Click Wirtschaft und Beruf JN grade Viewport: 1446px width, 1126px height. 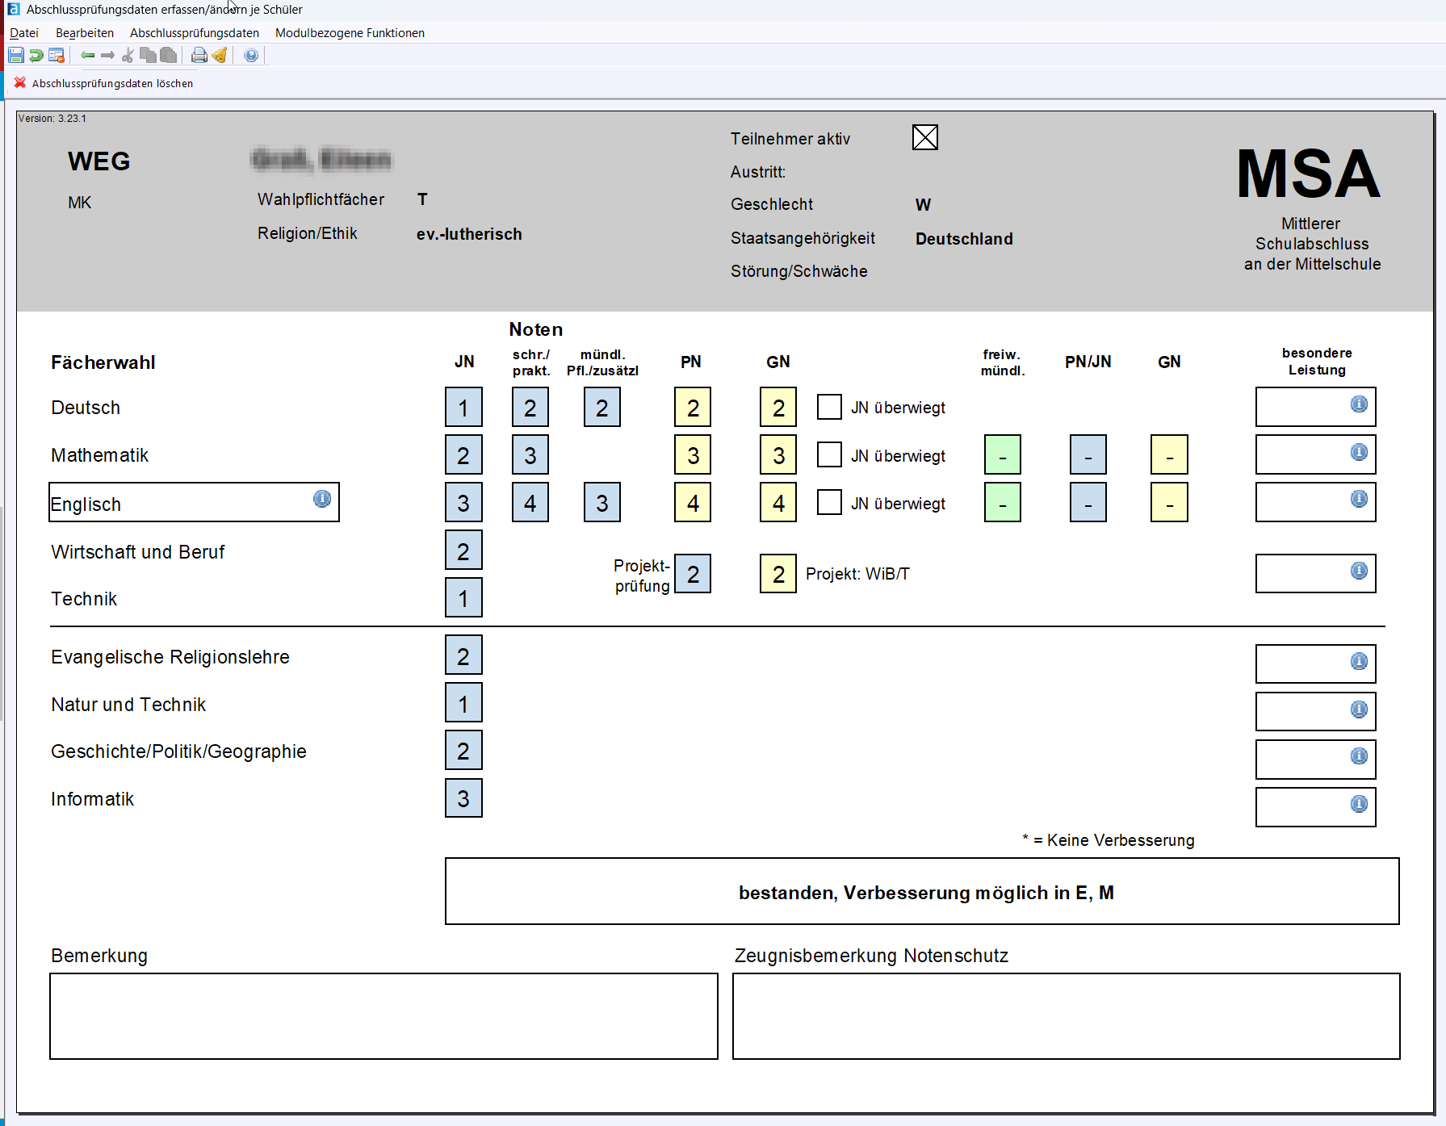463,550
